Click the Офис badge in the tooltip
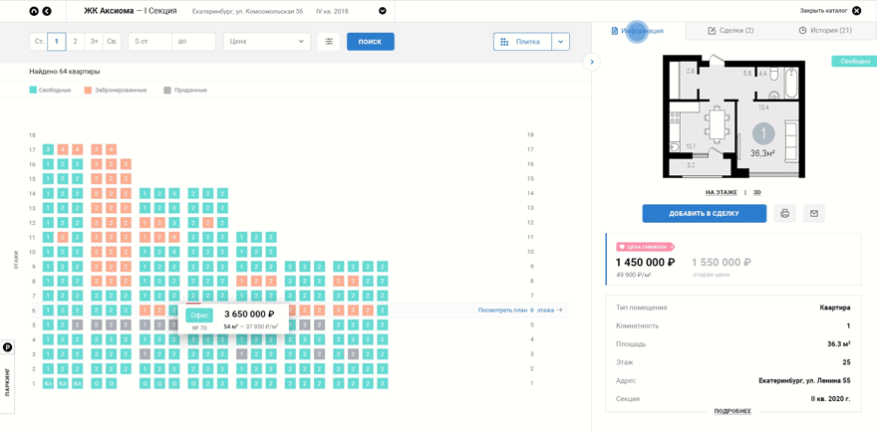The height and width of the screenshot is (432, 877). click(199, 316)
